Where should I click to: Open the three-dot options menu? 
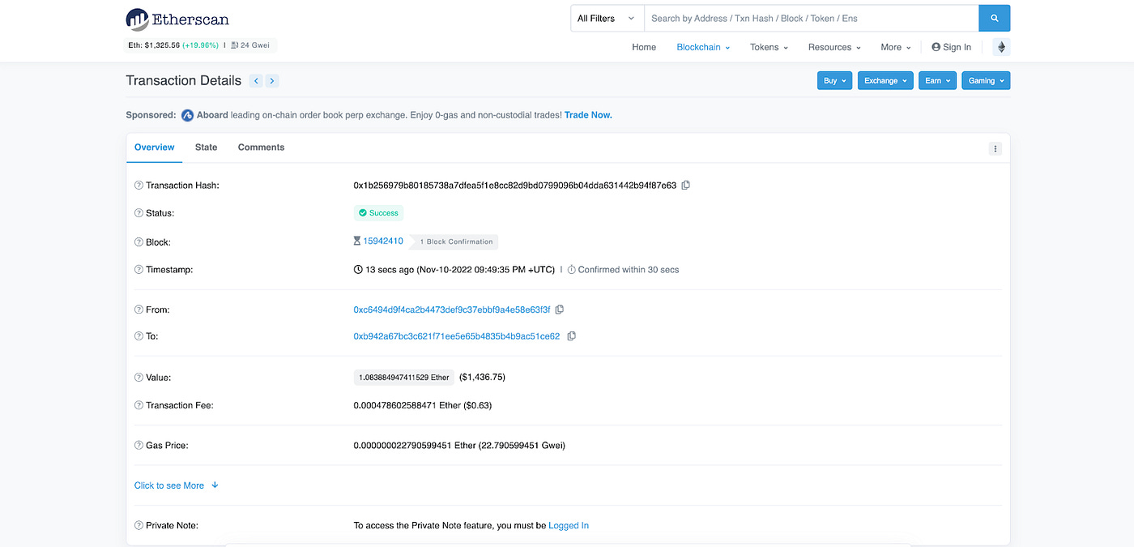[995, 148]
